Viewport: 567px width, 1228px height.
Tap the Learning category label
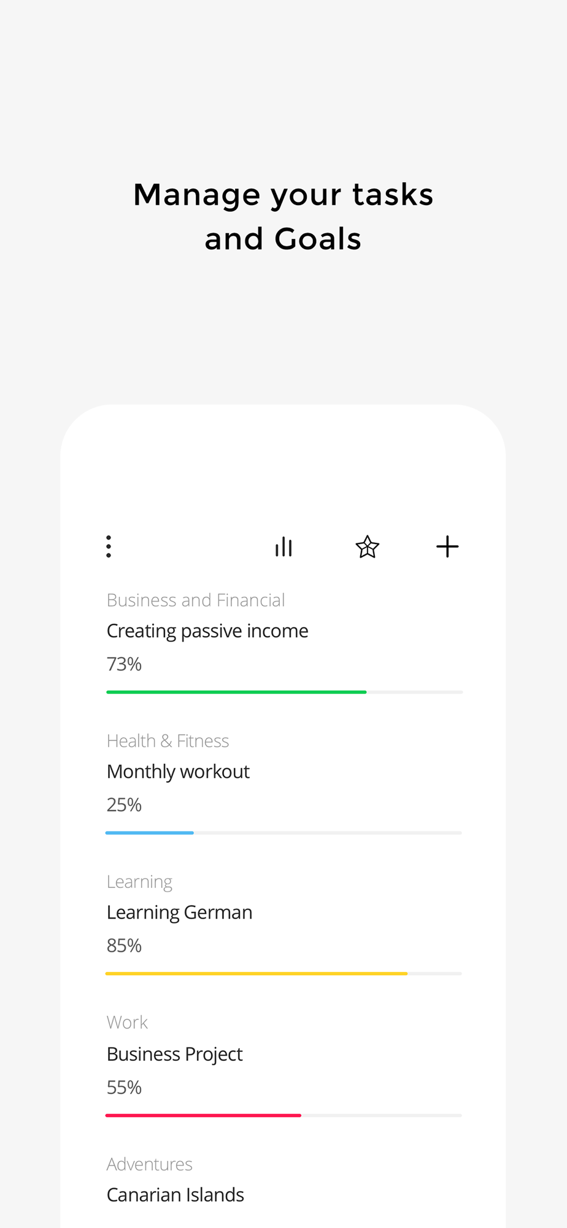tap(139, 882)
